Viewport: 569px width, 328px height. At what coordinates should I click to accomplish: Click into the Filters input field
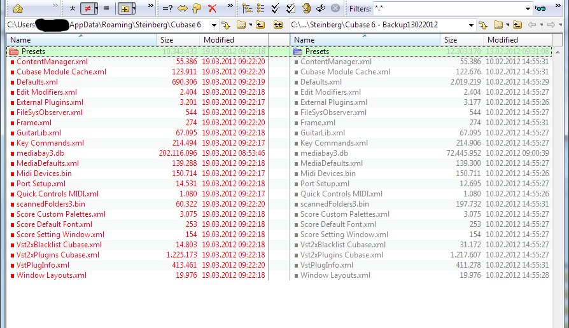[449, 8]
